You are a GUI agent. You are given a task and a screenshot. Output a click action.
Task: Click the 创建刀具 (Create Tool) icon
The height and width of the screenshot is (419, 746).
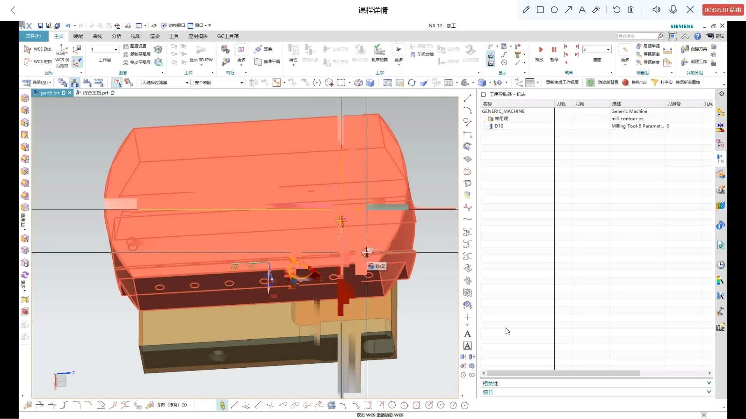(685, 49)
